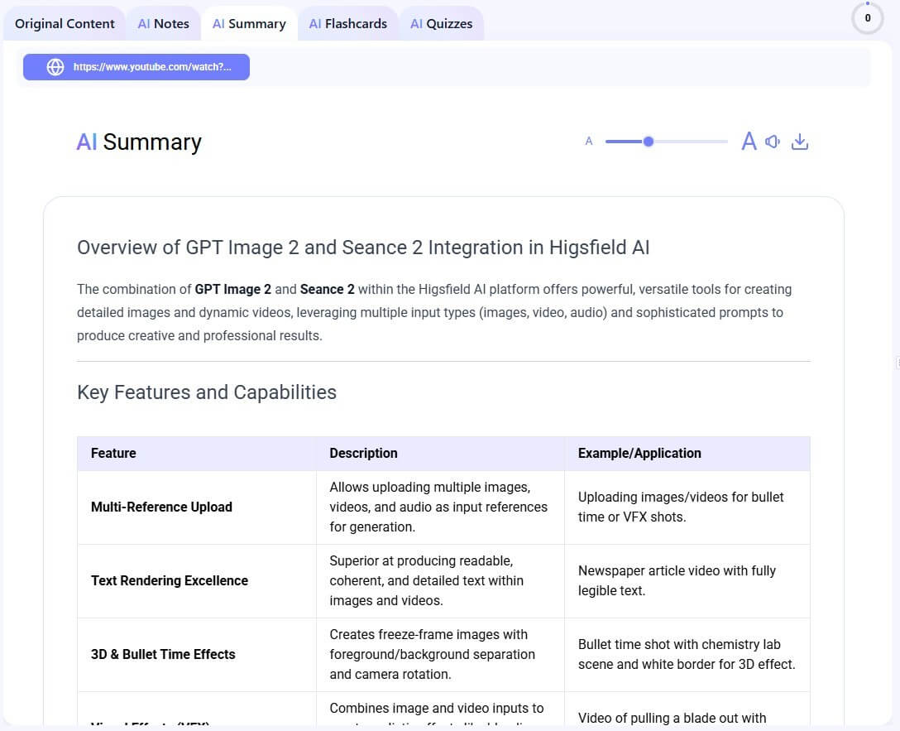Screen dimensions: 900x731
Task: Go to the AI Quizzes tab
Action: coord(442,23)
